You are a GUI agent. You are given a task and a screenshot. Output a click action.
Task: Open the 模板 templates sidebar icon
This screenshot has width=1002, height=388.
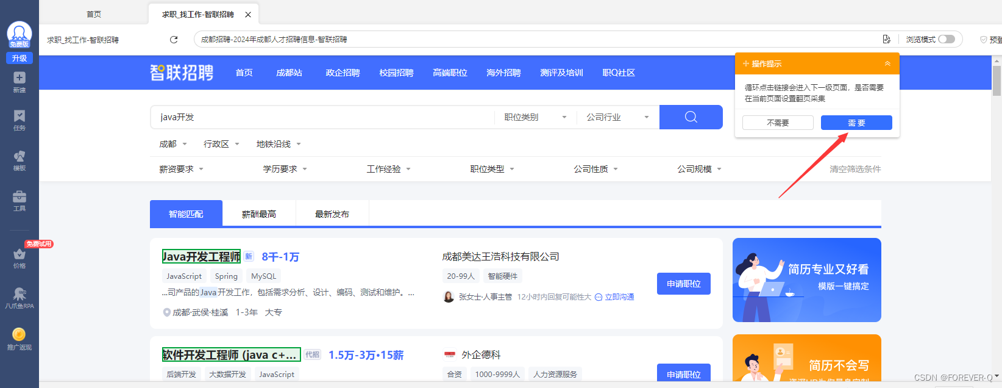tap(20, 160)
